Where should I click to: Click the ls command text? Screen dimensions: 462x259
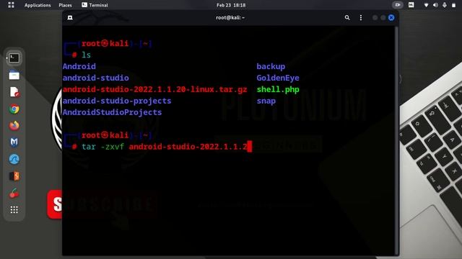[86, 55]
